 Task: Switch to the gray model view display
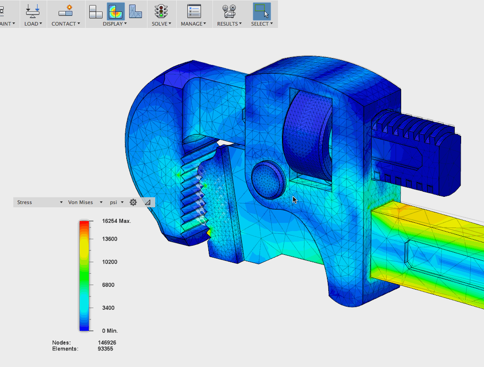(x=96, y=11)
